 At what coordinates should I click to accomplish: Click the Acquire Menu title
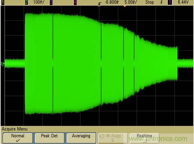click(14, 129)
